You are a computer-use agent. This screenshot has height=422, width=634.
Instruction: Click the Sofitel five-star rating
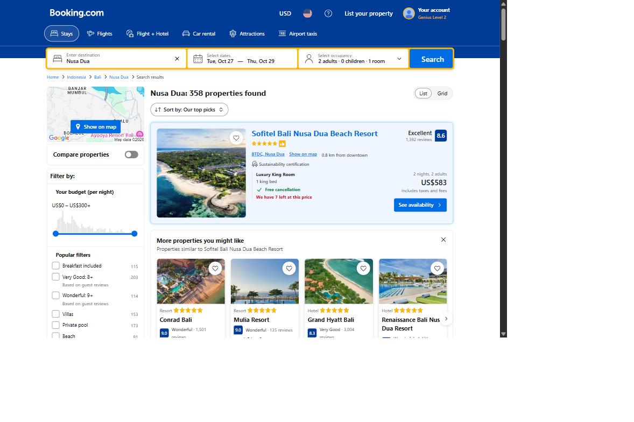click(x=264, y=144)
